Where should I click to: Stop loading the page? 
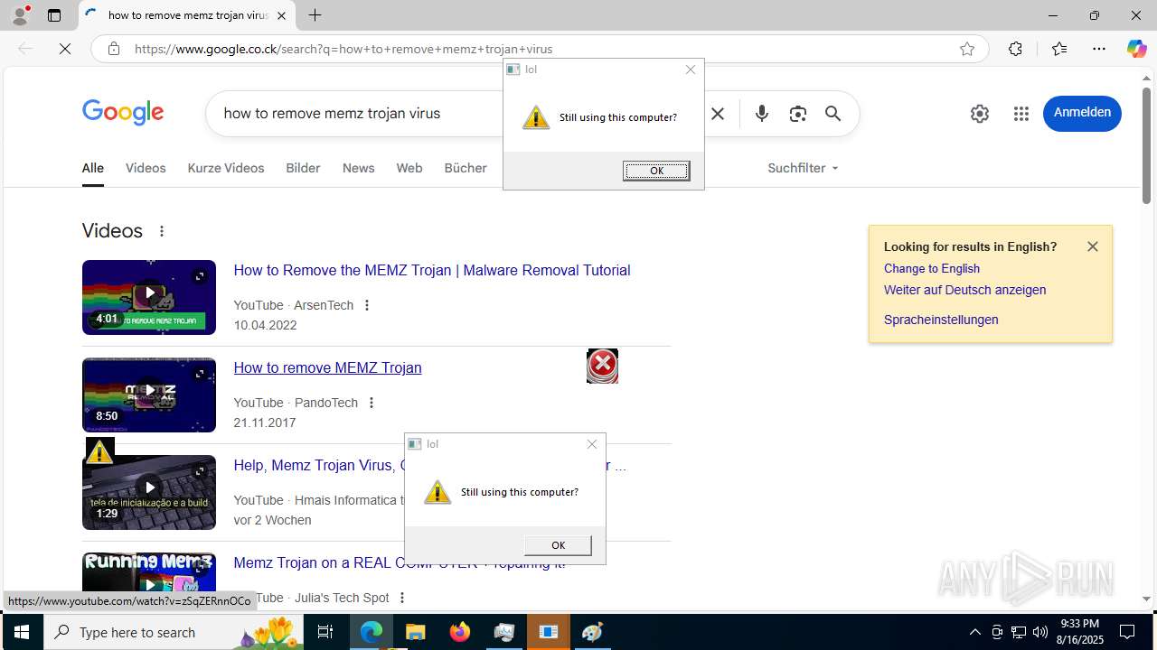[x=65, y=49]
